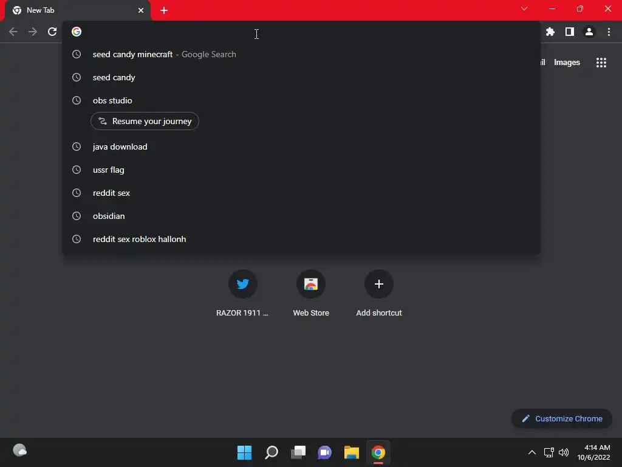
Task: Open the Chat app on taskbar
Action: [324, 452]
